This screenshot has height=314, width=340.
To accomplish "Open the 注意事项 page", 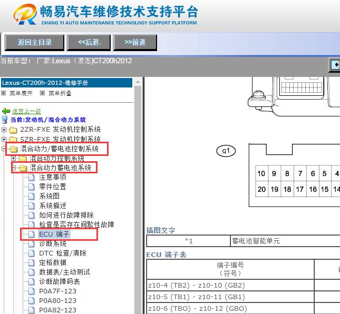I will pos(53,177).
